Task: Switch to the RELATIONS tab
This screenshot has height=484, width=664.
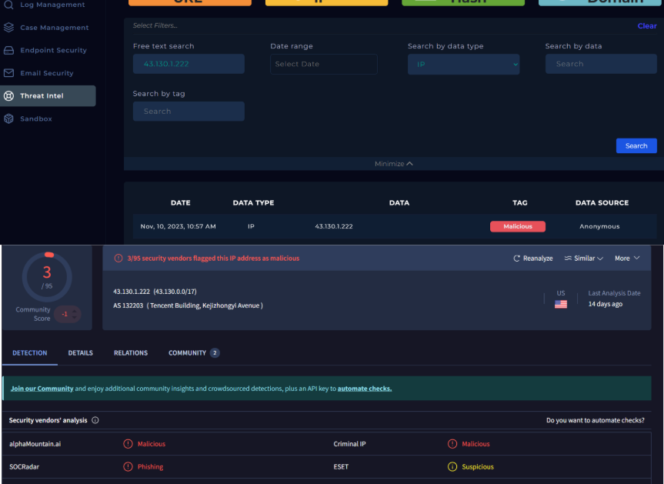Action: pos(131,353)
